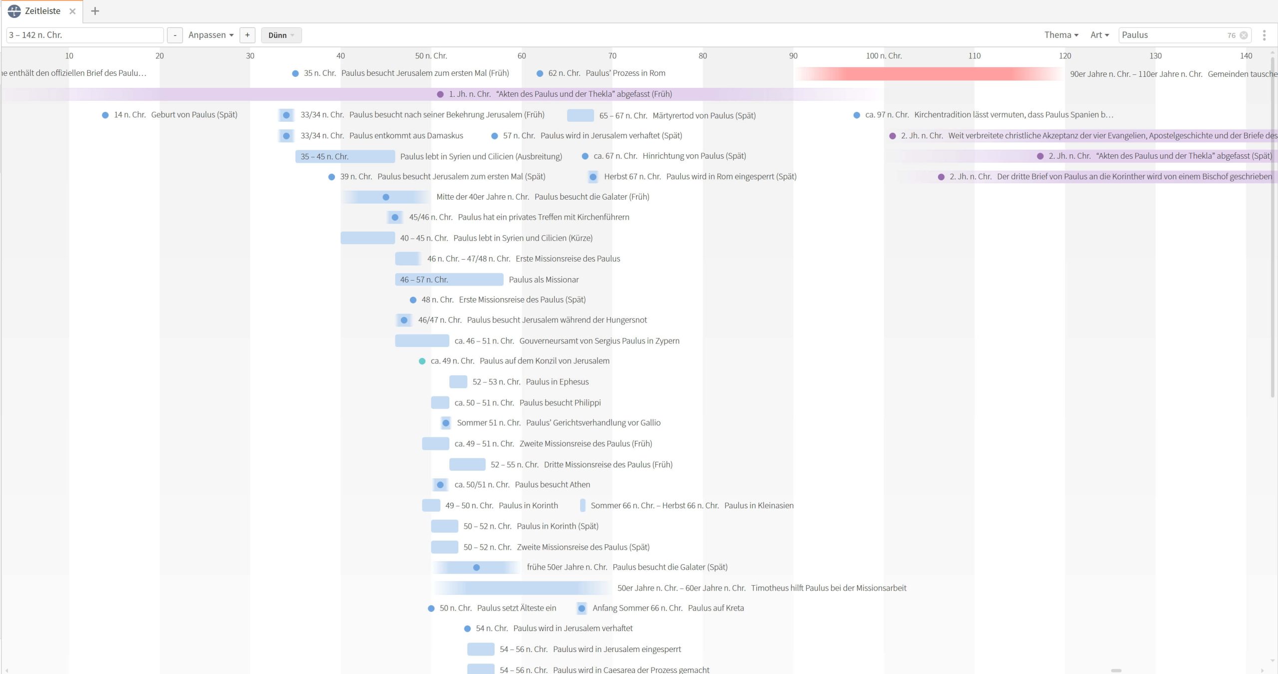Image resolution: width=1278 pixels, height=674 pixels.
Task: Open the Art filter dropdown
Action: (x=1099, y=35)
